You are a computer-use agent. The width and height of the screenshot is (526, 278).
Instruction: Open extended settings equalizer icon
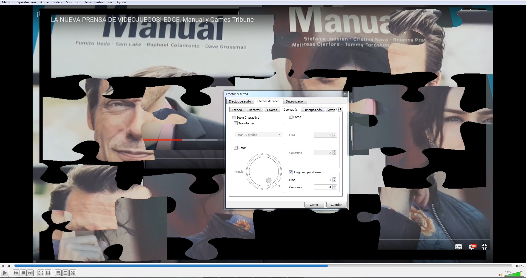coord(48,273)
